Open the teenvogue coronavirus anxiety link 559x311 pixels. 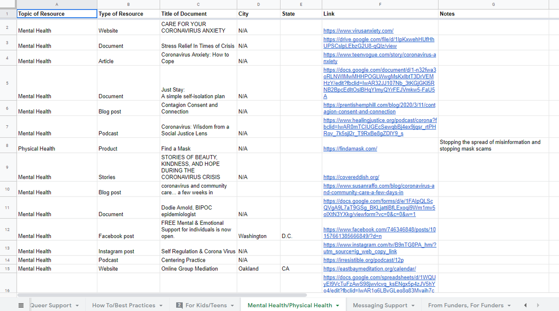point(379,58)
